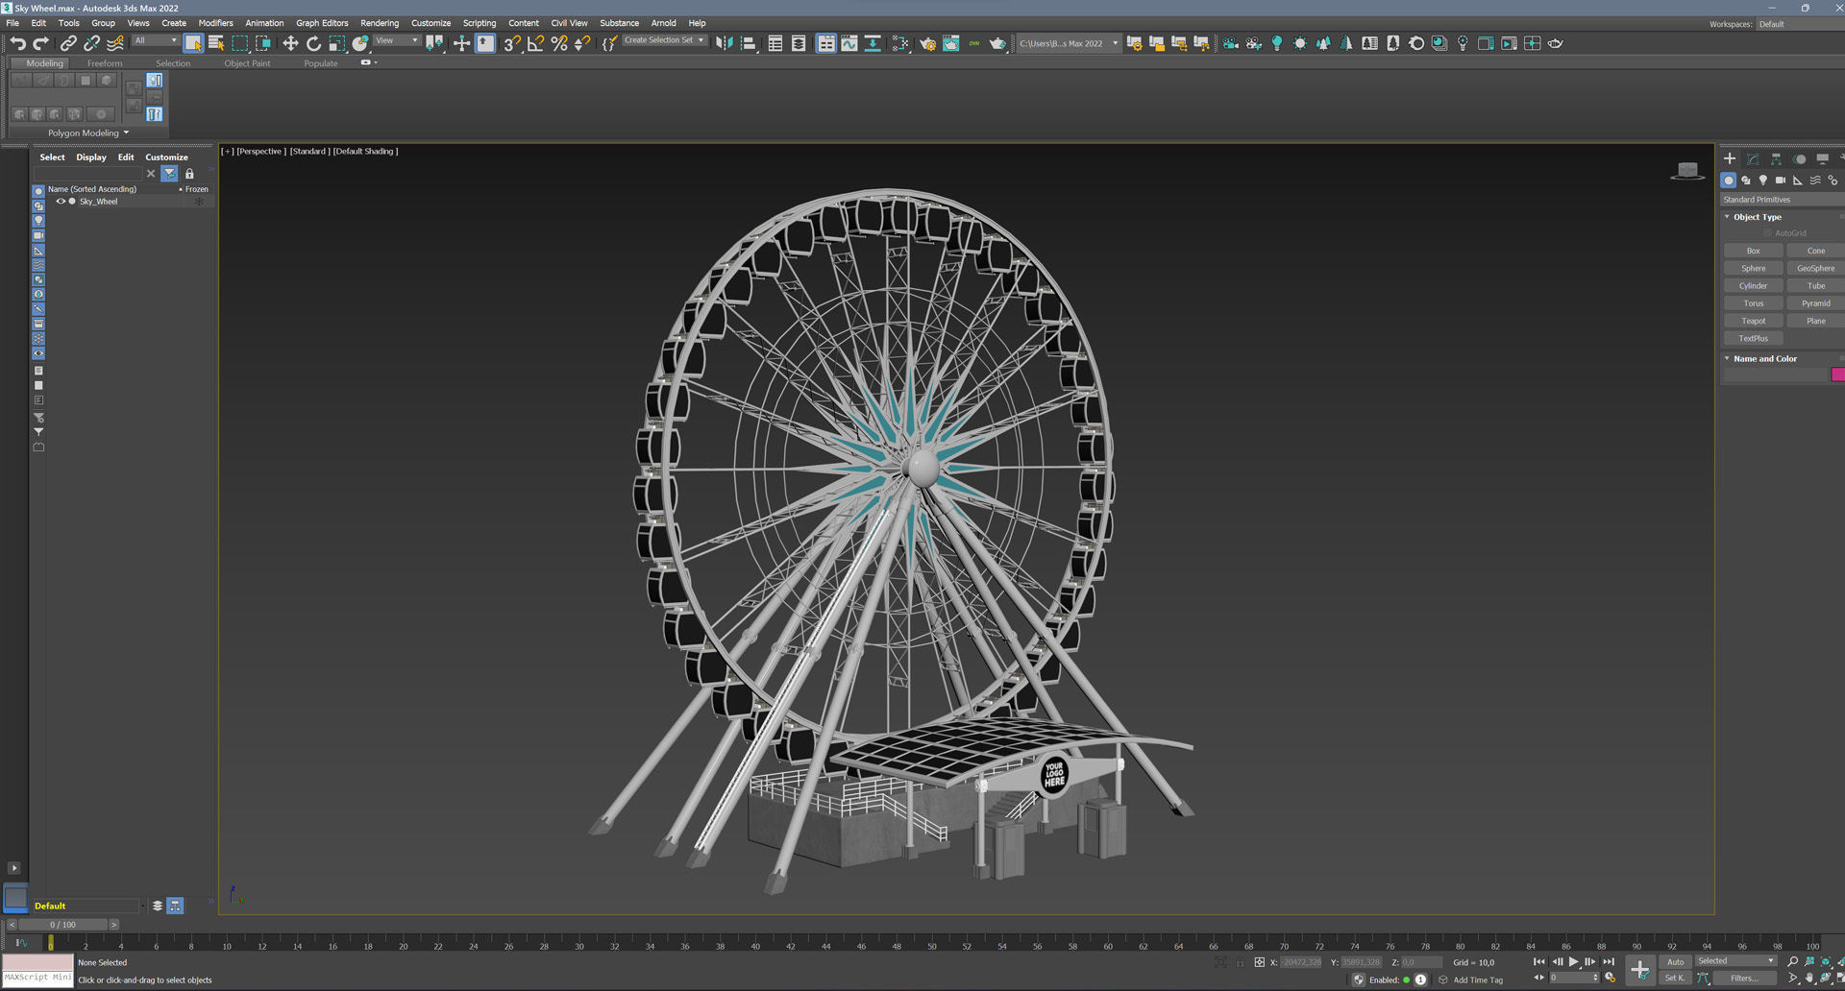Open the Graph Editors menu
The width and height of the screenshot is (1845, 991).
[x=322, y=23]
